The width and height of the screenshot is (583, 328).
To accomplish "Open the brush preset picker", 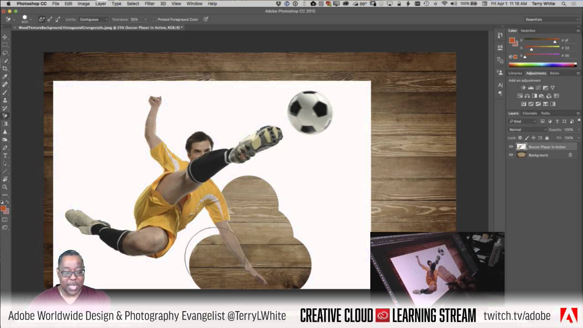I will [x=26, y=20].
